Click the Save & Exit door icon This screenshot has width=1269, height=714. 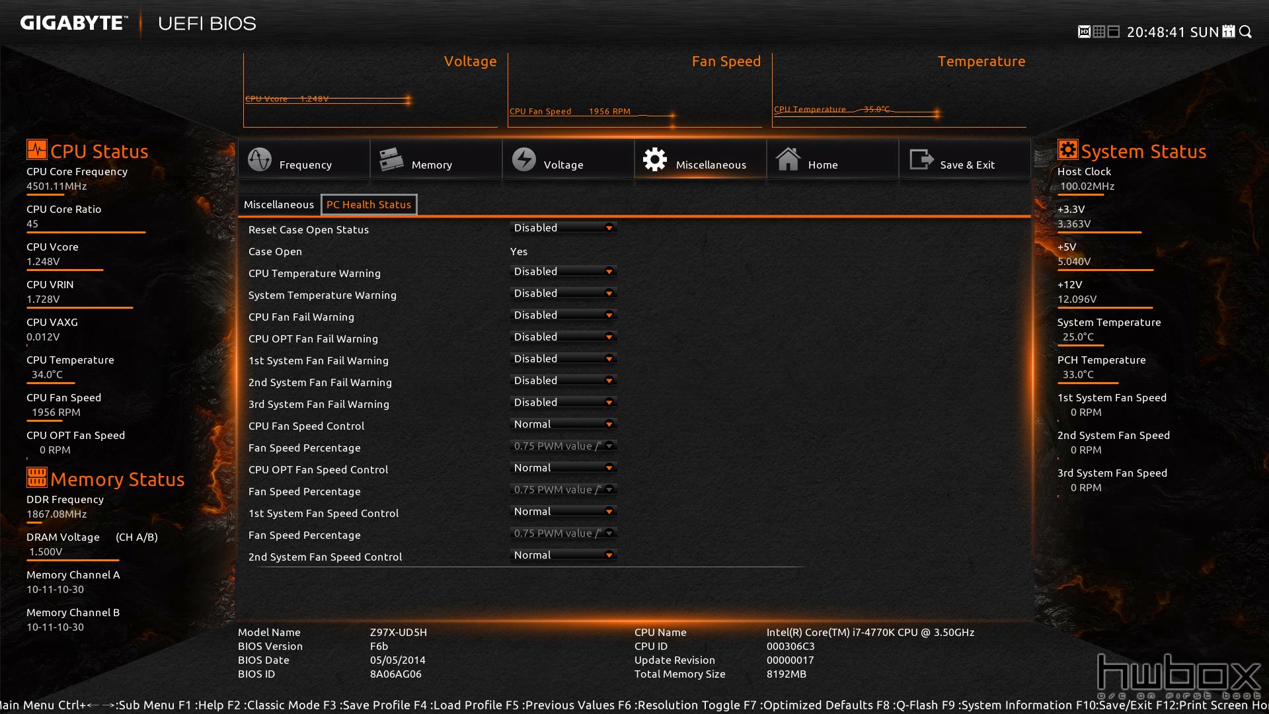921,159
